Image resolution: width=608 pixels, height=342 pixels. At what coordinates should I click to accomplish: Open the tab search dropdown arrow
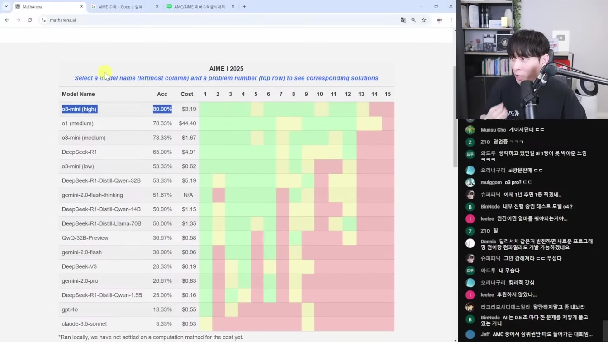(x=6, y=6)
